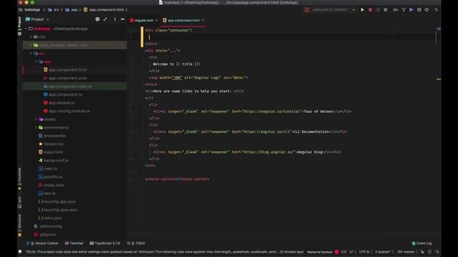Close the app.component.html tab
458x257 pixels.
tap(203, 20)
